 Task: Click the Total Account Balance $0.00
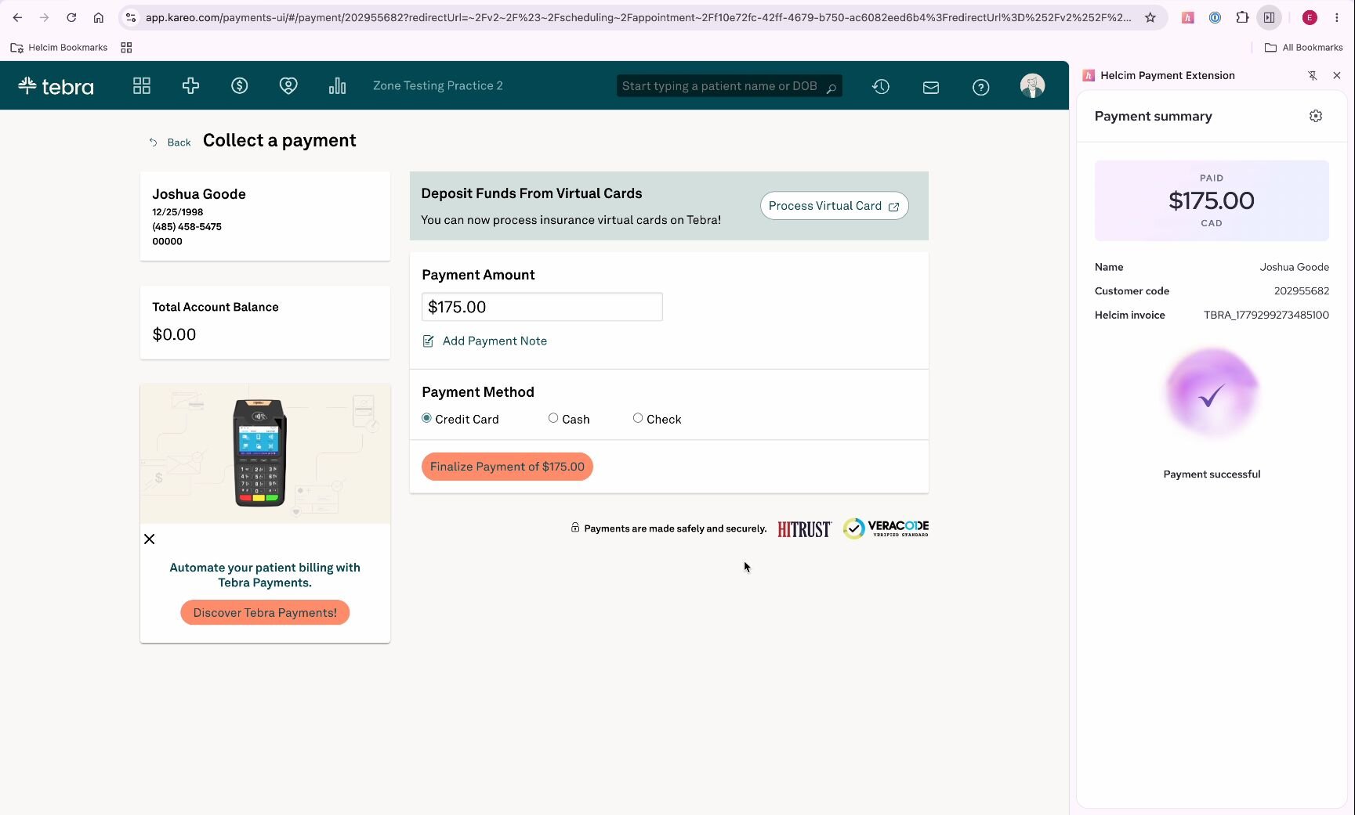coord(174,334)
